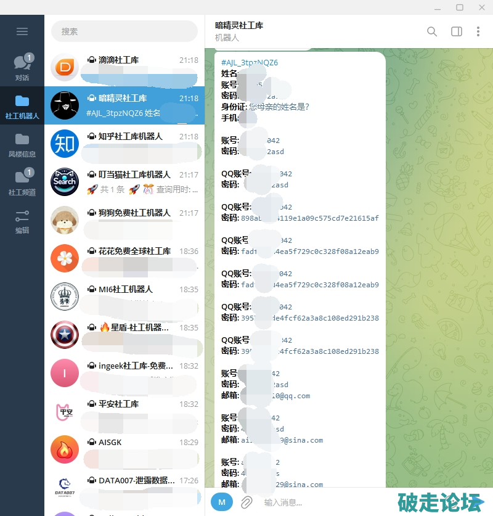The image size is (493, 516).
Task: Open the 暗精灵社工库 chat header profile
Action: tap(239, 31)
